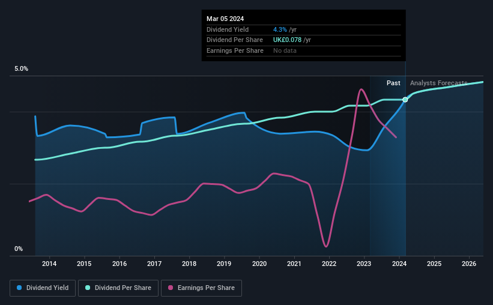Click the earnings per share peak near 2023
Screen dimensions: 493x305
click(x=361, y=89)
